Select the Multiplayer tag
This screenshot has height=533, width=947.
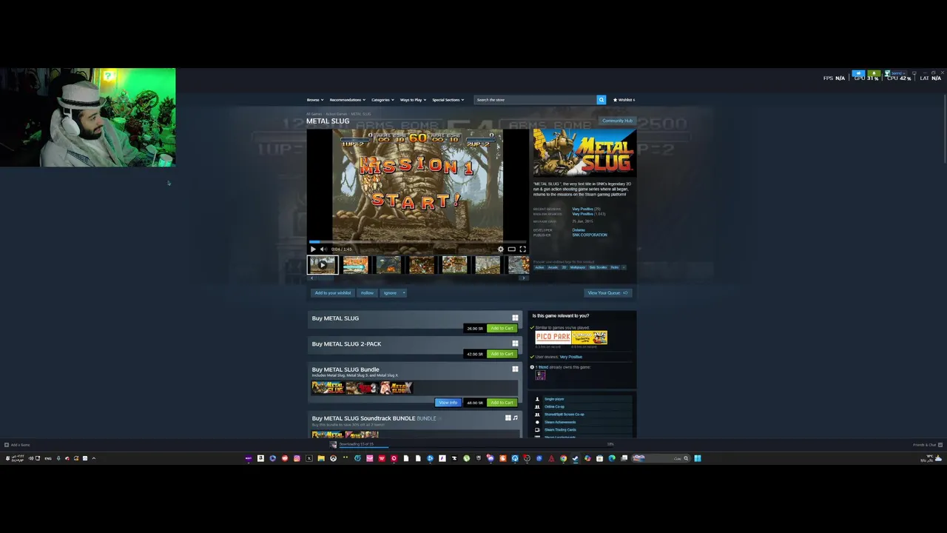tap(577, 267)
